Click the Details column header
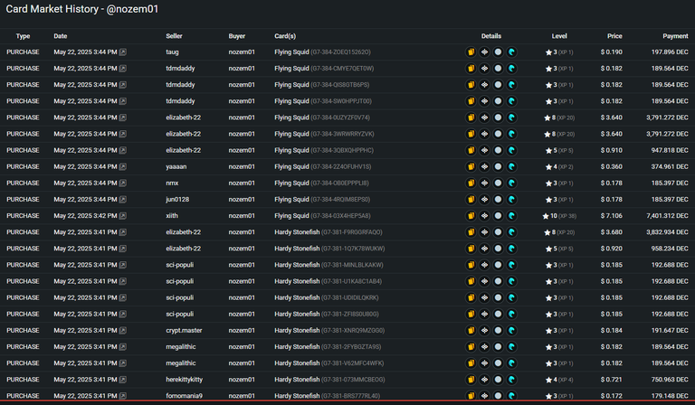695x405 pixels. point(491,36)
